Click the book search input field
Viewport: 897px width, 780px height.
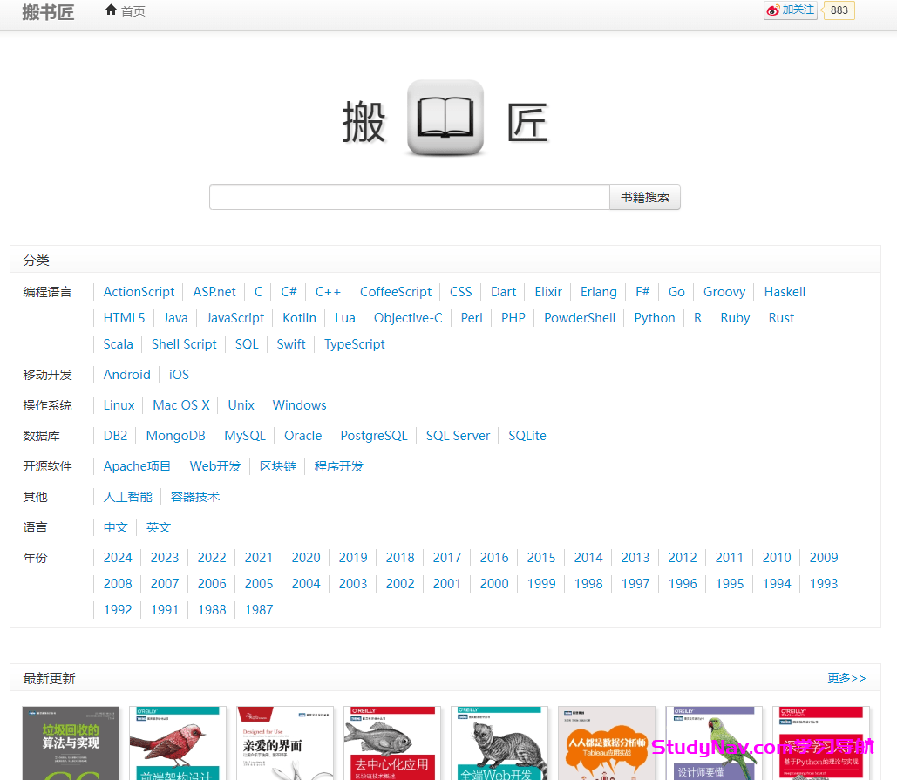point(409,197)
